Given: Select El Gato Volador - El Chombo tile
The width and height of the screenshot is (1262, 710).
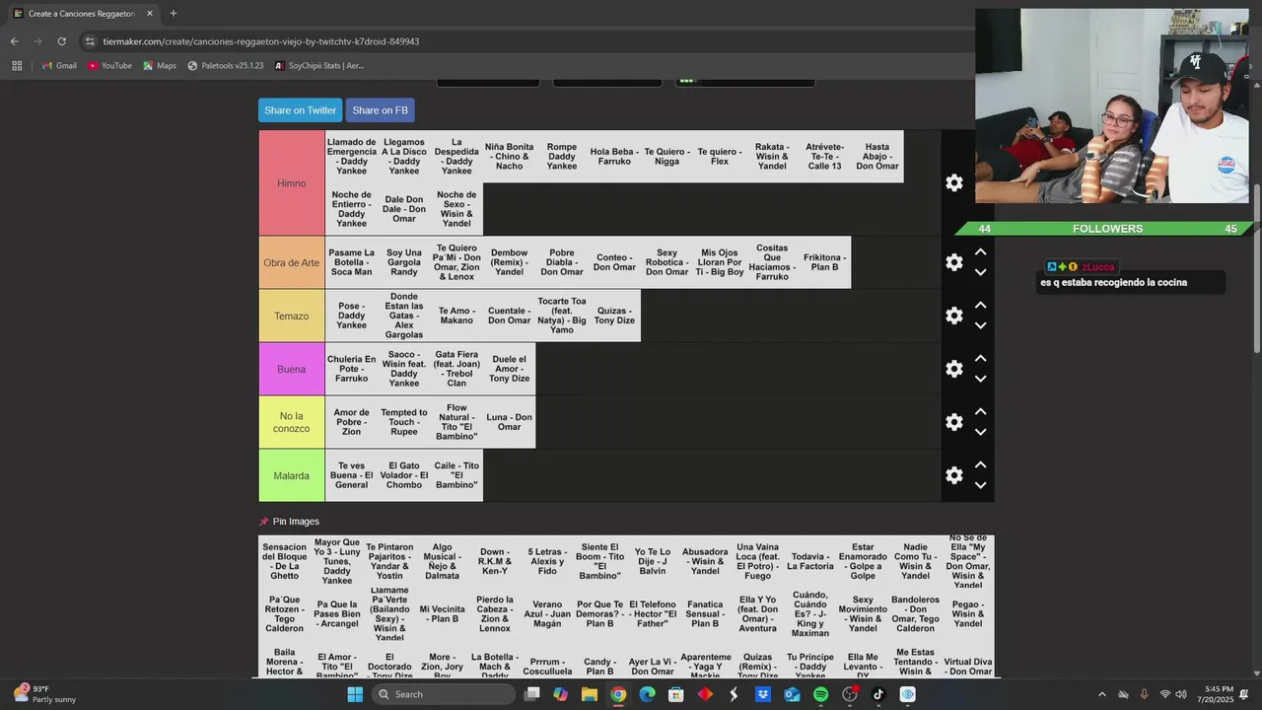Looking at the screenshot, I should pos(404,475).
